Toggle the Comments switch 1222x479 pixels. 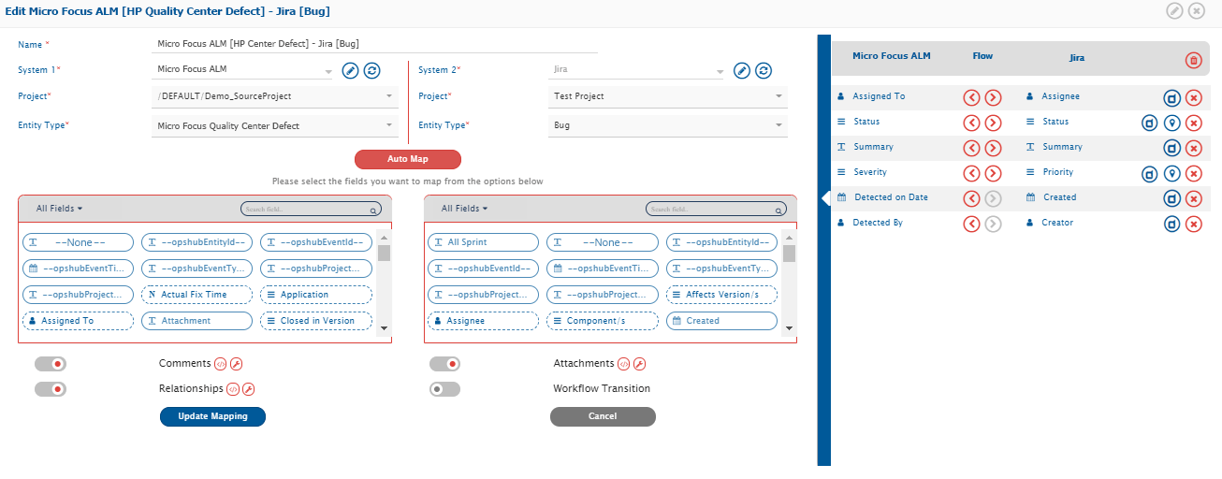click(51, 364)
